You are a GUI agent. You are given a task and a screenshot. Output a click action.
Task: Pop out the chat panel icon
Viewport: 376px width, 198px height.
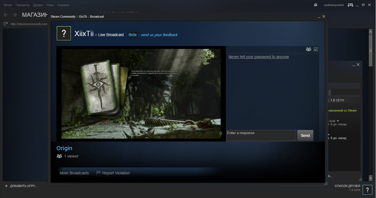tap(316, 49)
